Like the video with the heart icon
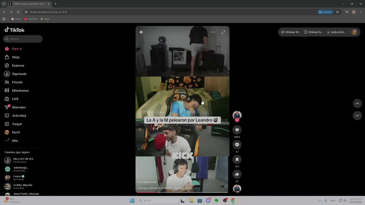365x205 pixels. tap(237, 130)
